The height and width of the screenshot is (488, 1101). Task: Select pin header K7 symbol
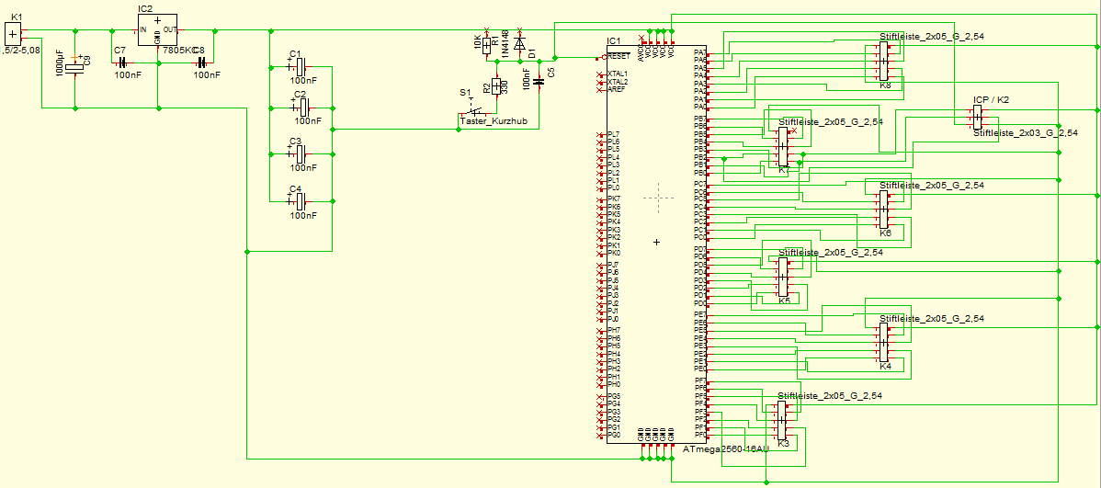(x=783, y=147)
